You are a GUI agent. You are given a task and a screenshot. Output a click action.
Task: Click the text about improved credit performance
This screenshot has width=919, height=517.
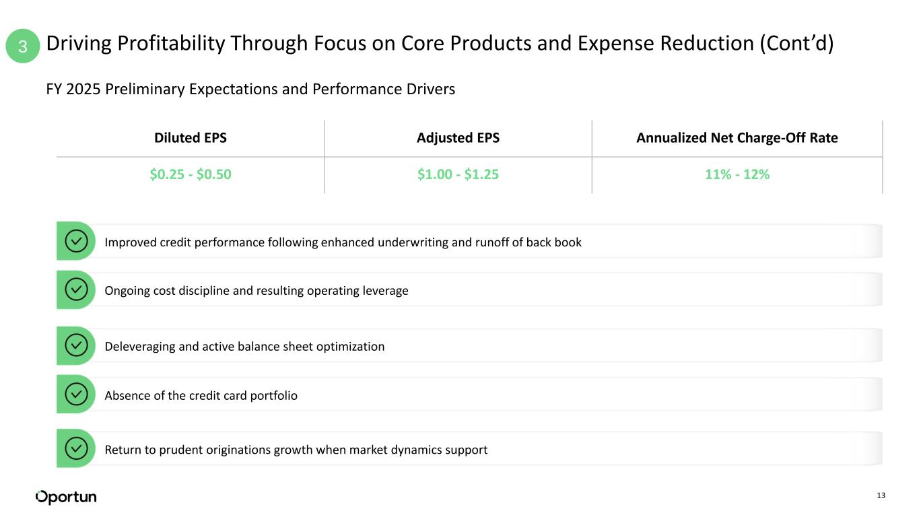point(343,242)
